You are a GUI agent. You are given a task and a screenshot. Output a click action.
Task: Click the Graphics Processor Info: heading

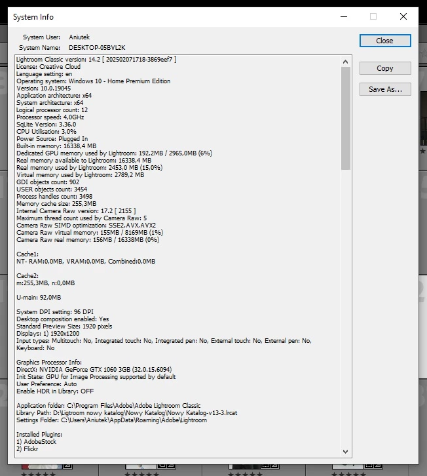[49, 363]
